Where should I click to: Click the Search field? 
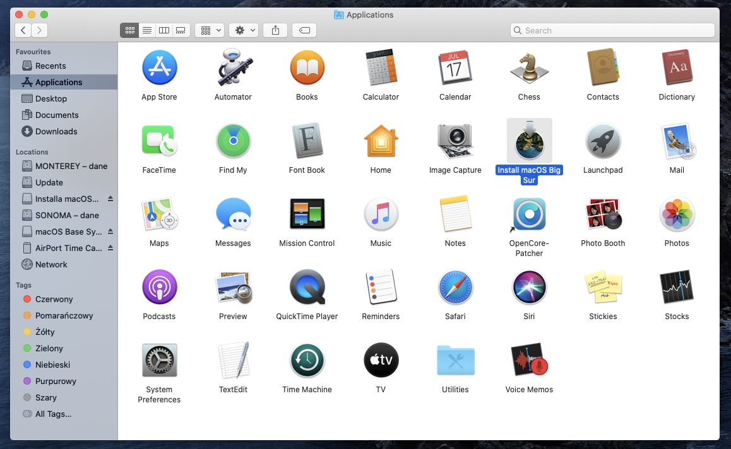(612, 30)
